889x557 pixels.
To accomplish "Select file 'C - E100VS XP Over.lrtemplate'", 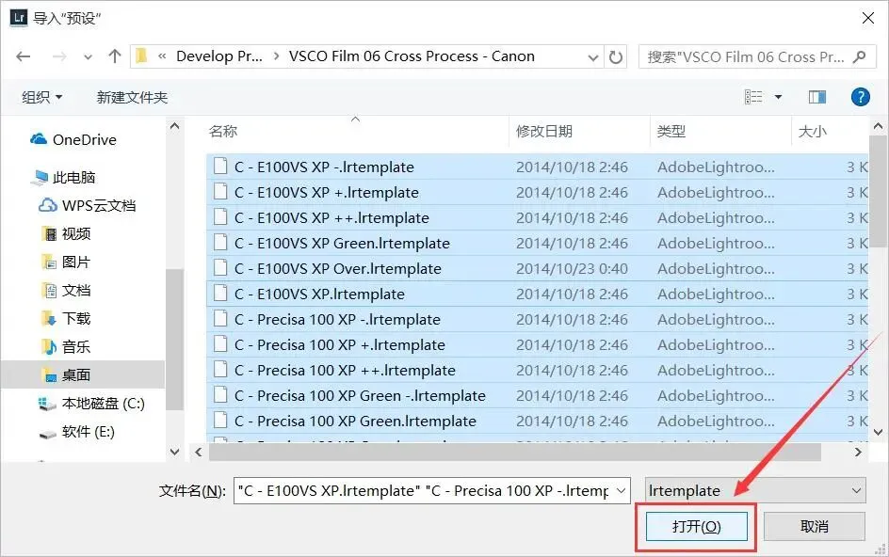I will 538,268.
